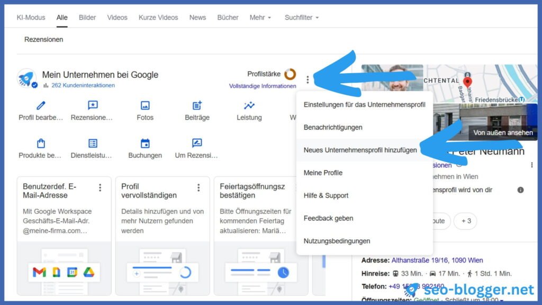Open the Beiträge post icon
The height and width of the screenshot is (305, 542).
[x=197, y=105]
